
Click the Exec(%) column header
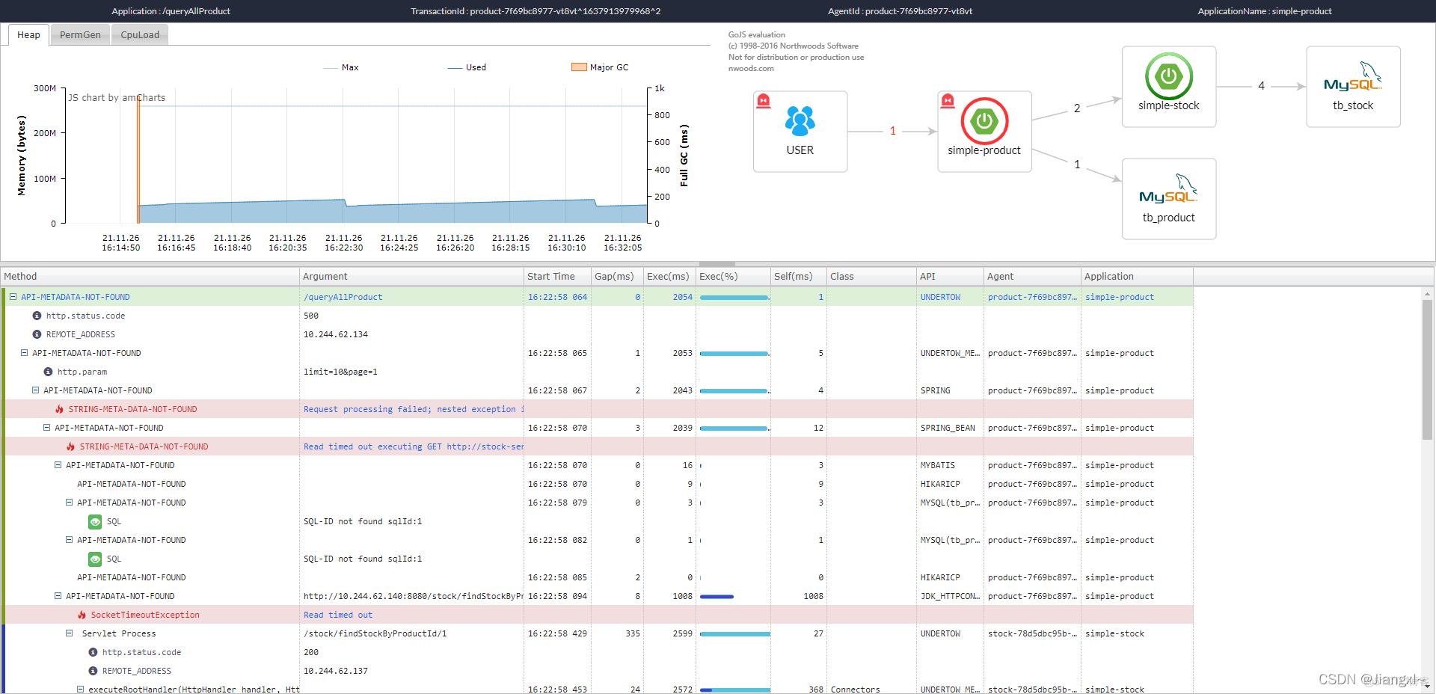point(733,277)
